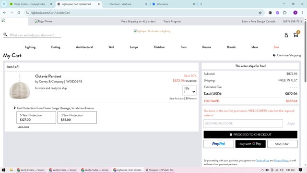Pay with PayPal
This screenshot has width=307, height=173.
click(x=219, y=144)
